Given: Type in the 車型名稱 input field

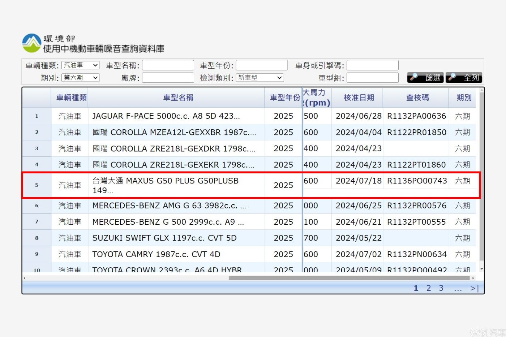Looking at the screenshot, I should [x=168, y=65].
